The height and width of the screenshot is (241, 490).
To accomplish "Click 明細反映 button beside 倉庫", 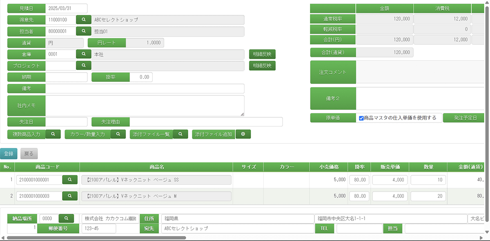I will [262, 54].
